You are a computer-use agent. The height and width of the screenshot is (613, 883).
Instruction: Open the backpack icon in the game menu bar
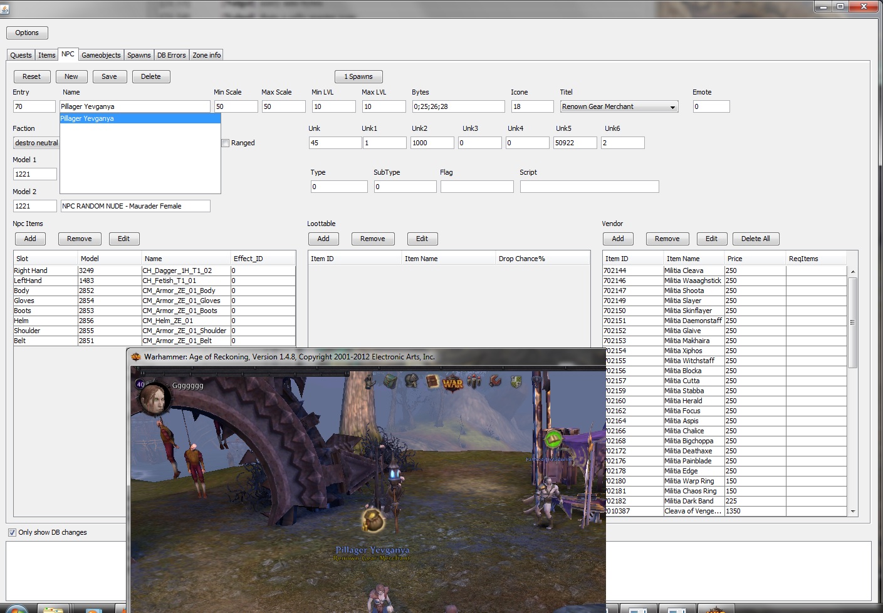(390, 381)
